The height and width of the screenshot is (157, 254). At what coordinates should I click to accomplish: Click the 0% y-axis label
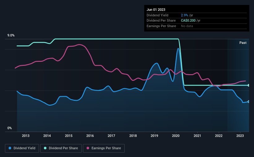(10, 128)
